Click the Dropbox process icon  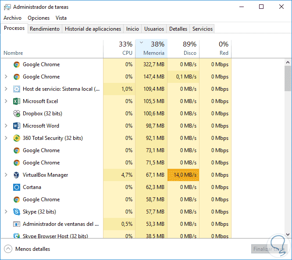[x=17, y=114]
